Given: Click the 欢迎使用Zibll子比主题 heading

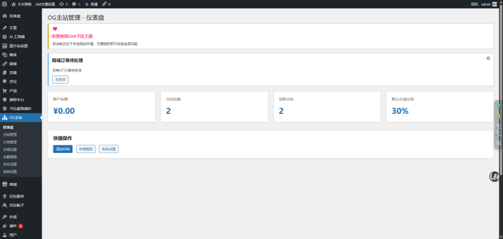Looking at the screenshot, I should (x=72, y=36).
